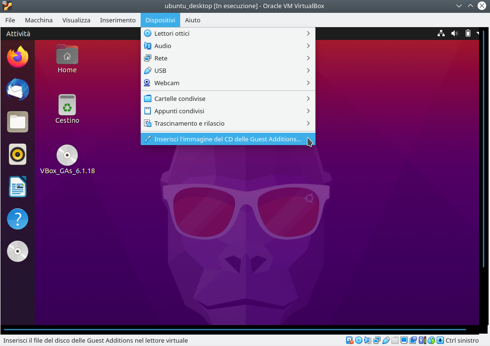Minimize the VirtualBox window
This screenshot has width=490, height=346.
click(459, 6)
